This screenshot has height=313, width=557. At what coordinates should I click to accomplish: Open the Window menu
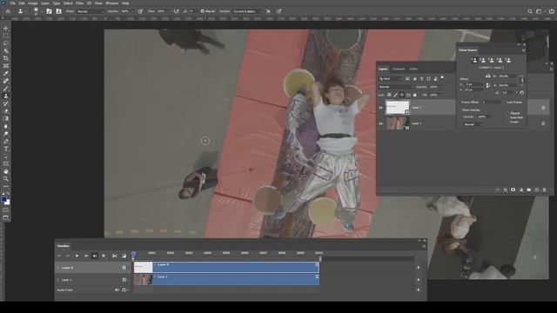(111, 3)
